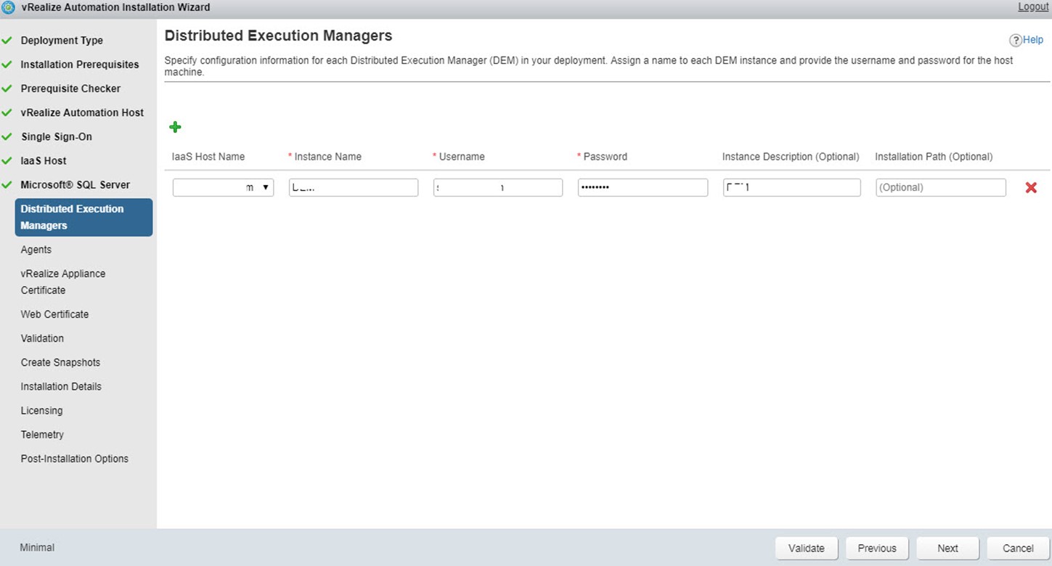Click the IaaS Host green checkmark

[x=7, y=160]
